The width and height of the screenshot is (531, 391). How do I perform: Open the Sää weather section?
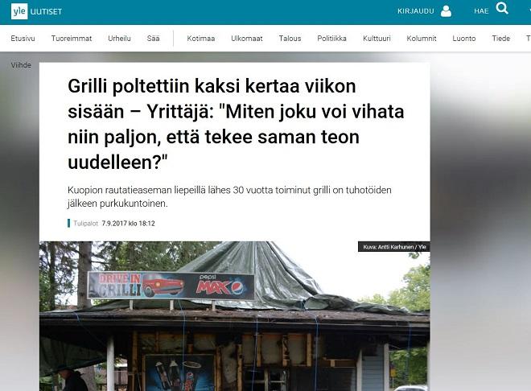(153, 39)
